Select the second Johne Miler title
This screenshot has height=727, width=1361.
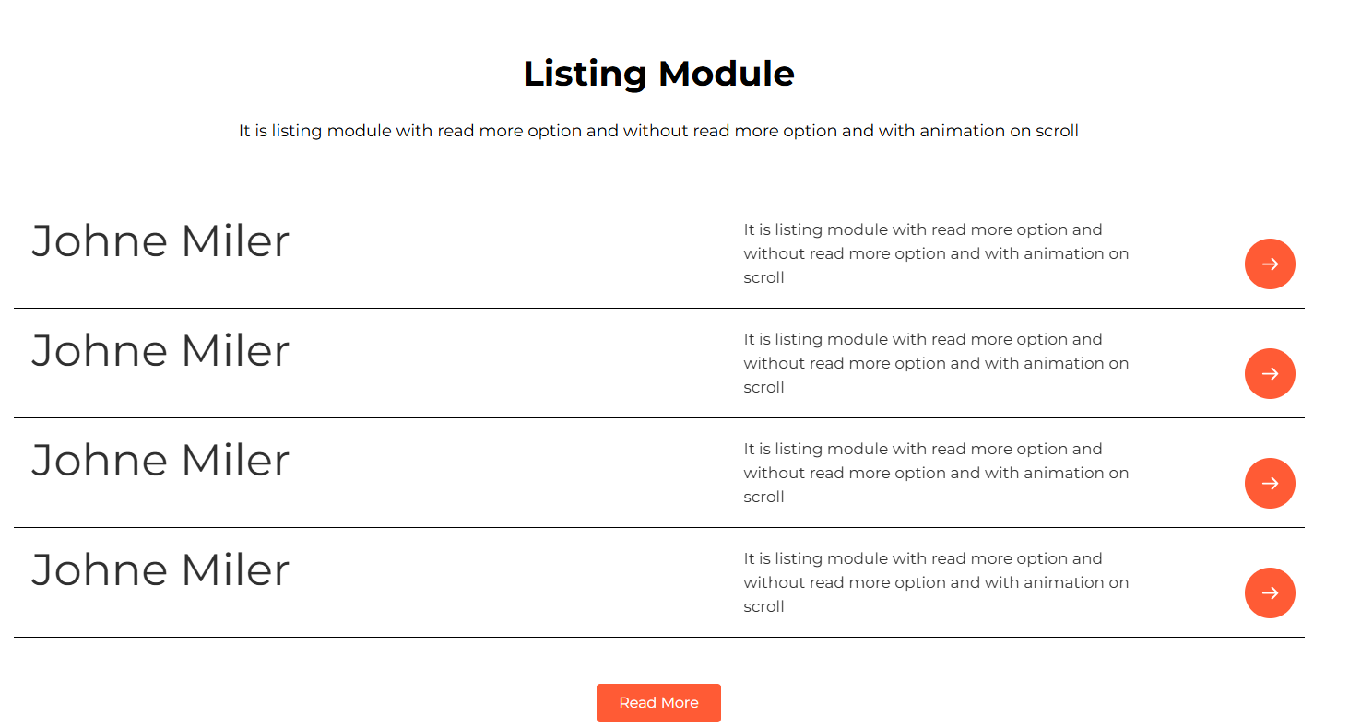(x=160, y=351)
